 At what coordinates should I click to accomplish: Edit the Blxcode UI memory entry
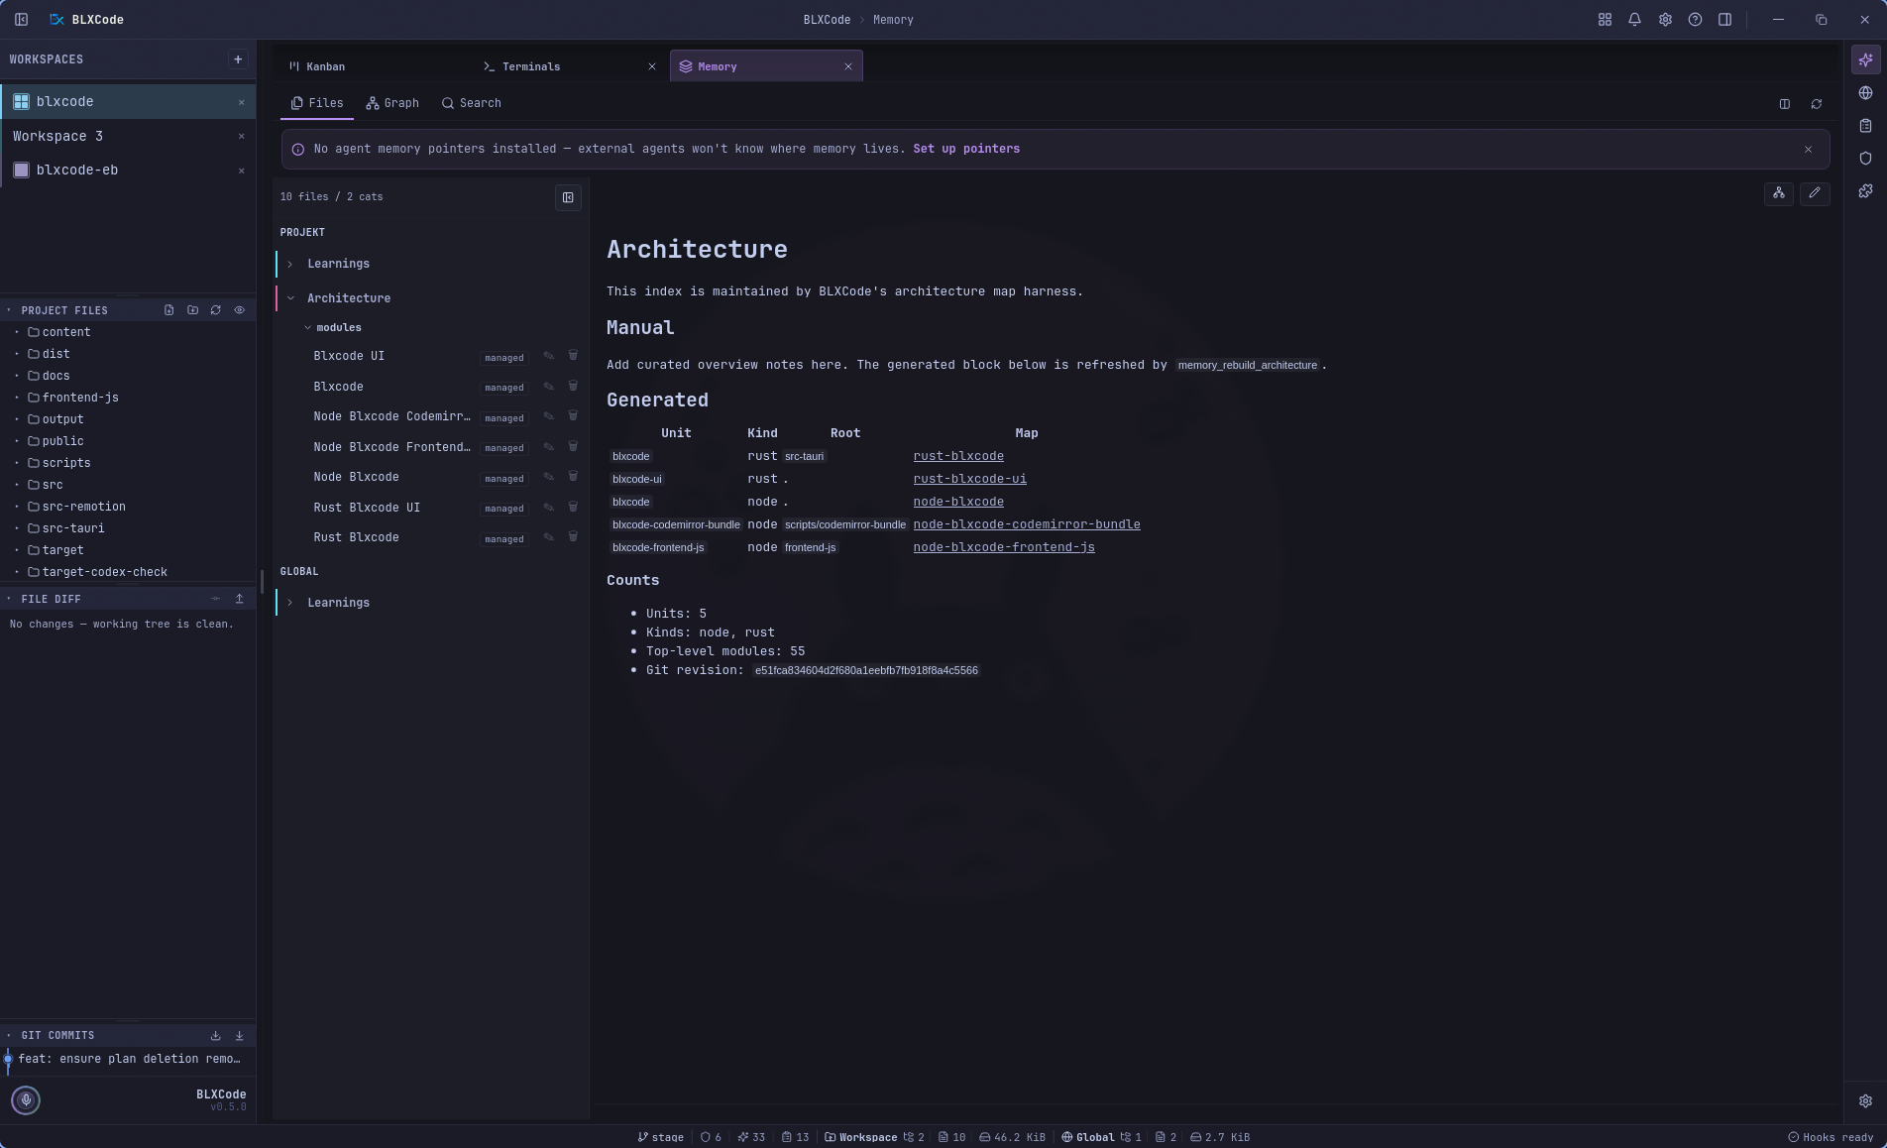(x=548, y=356)
